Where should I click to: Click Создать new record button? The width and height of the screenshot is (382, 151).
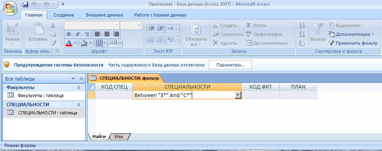coord(224,25)
